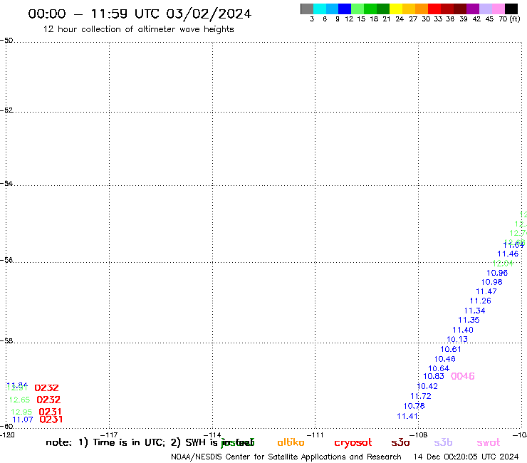Select the wave height reading 11.40
This screenshot has width=527, height=463.
pos(463,331)
